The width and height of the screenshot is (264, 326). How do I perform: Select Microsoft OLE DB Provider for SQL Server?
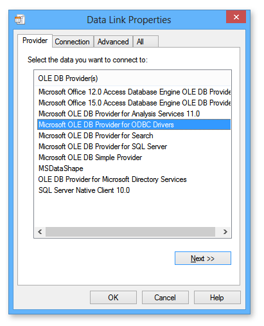[x=134, y=147]
